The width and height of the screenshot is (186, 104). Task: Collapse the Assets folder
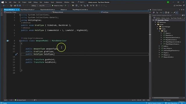155,25
